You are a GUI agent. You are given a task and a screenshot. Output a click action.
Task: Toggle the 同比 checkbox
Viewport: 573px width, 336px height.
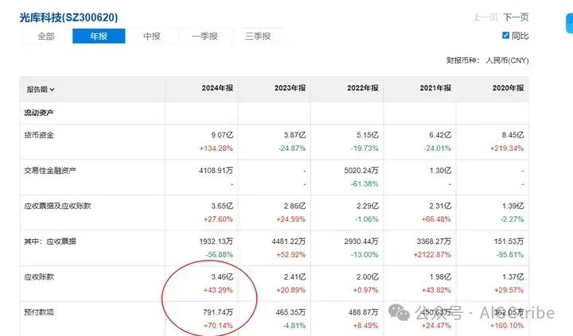[x=506, y=36]
